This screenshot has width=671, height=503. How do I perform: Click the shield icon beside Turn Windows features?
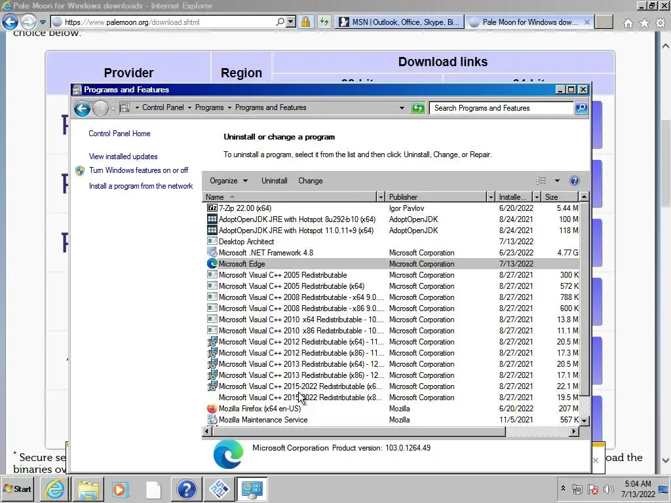tap(80, 171)
